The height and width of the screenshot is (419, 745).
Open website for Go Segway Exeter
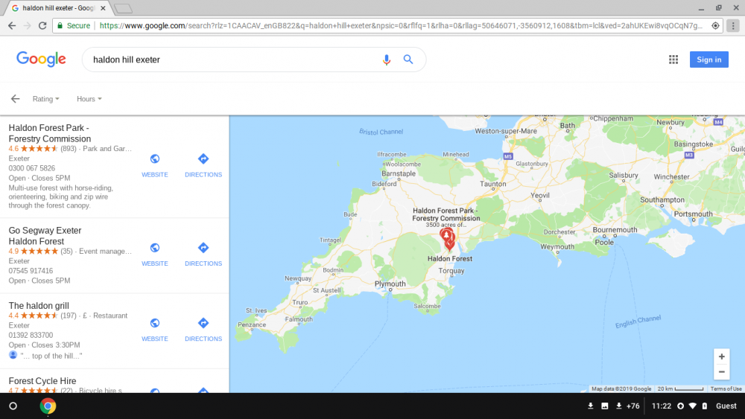(155, 255)
